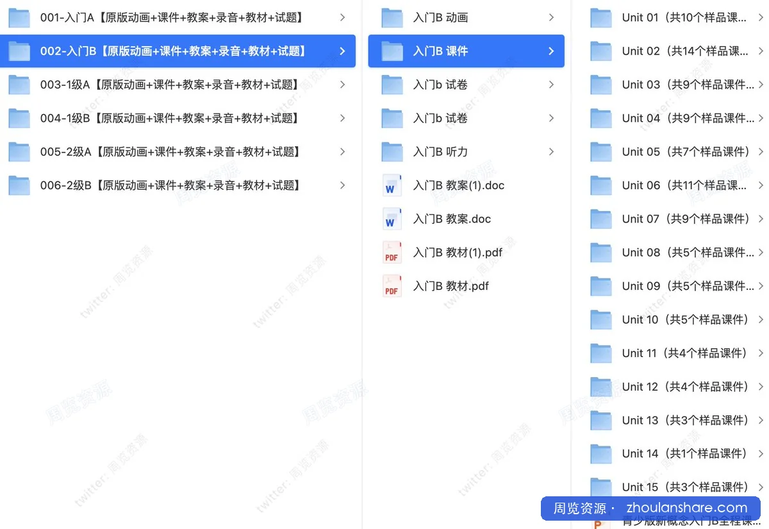The image size is (769, 529).
Task: Click the Unit 10 folder icon
Action: (x=601, y=319)
